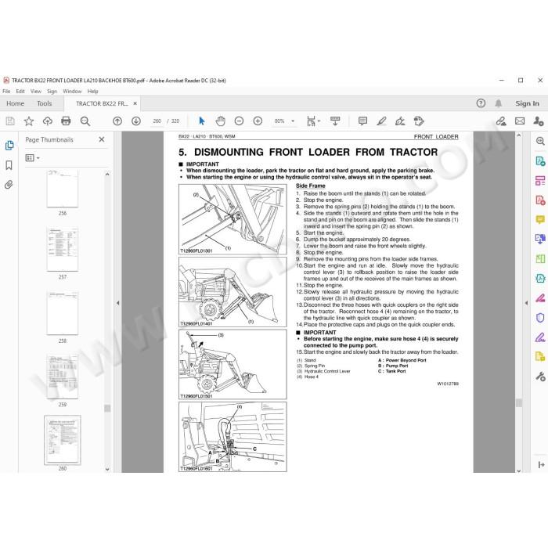Image resolution: width=548 pixels, height=548 pixels.
Task: Select the arrow selection tool
Action: pyautogui.click(x=202, y=121)
